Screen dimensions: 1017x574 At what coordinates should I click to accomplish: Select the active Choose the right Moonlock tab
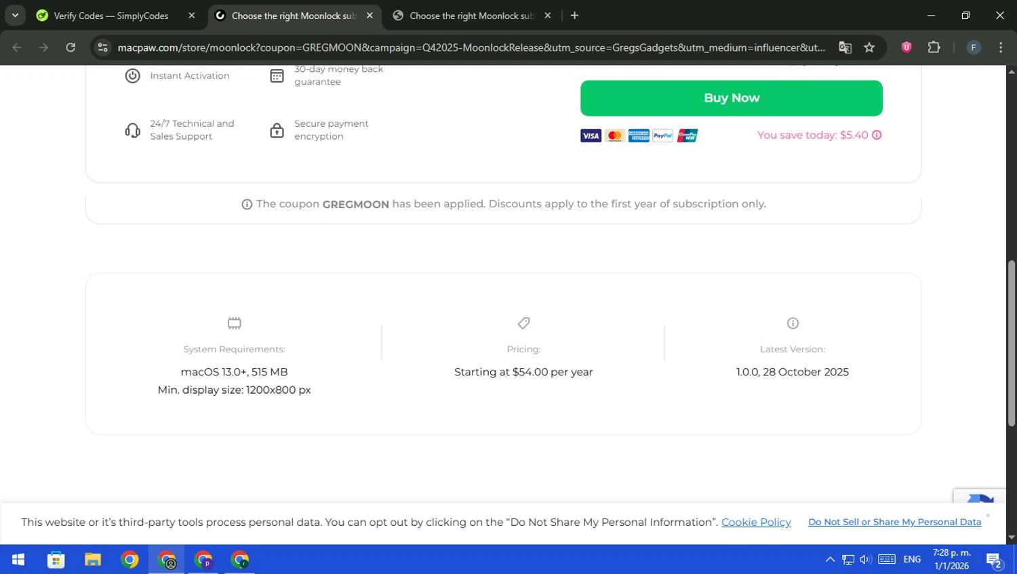294,16
